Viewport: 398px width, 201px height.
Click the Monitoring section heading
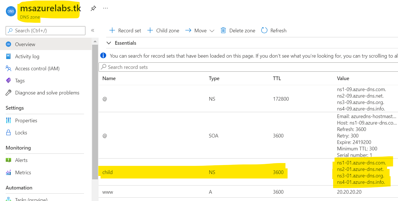[x=18, y=148]
